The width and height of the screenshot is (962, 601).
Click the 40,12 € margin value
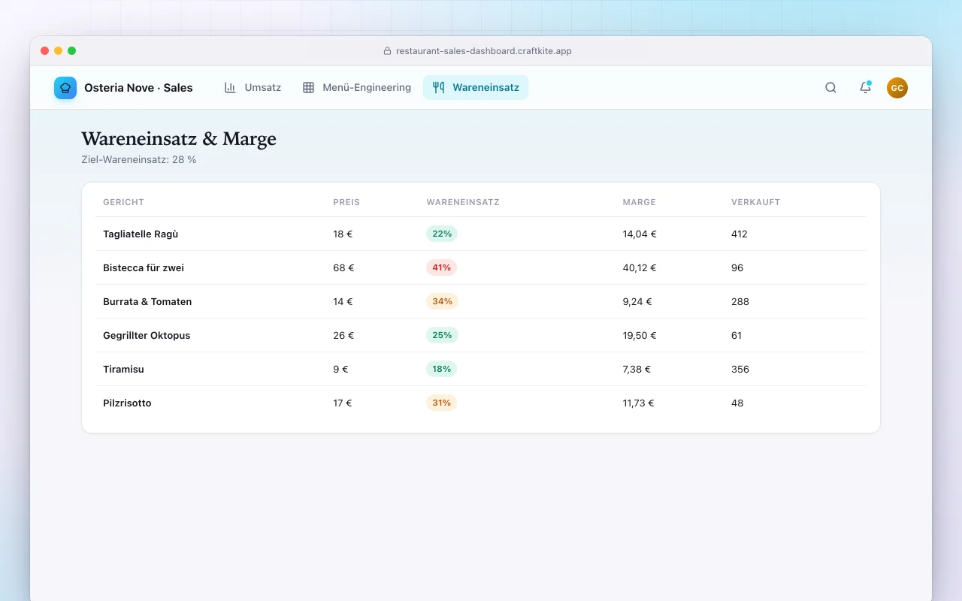tap(640, 267)
